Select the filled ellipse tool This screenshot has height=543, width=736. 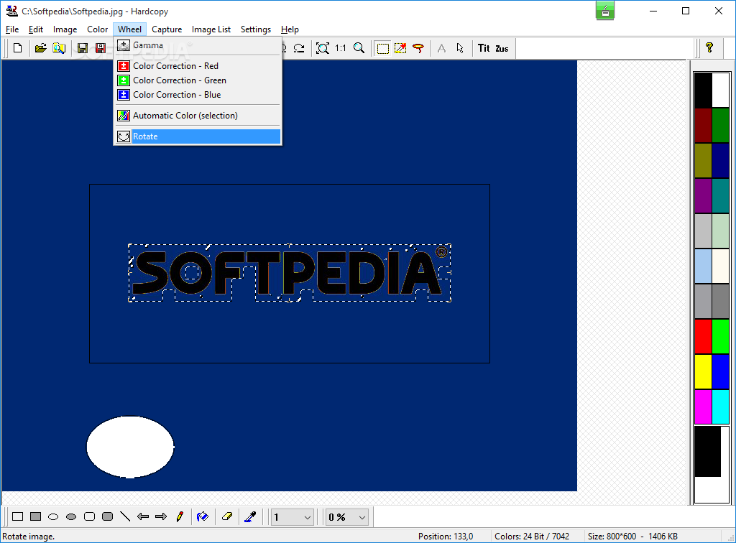pos(71,516)
